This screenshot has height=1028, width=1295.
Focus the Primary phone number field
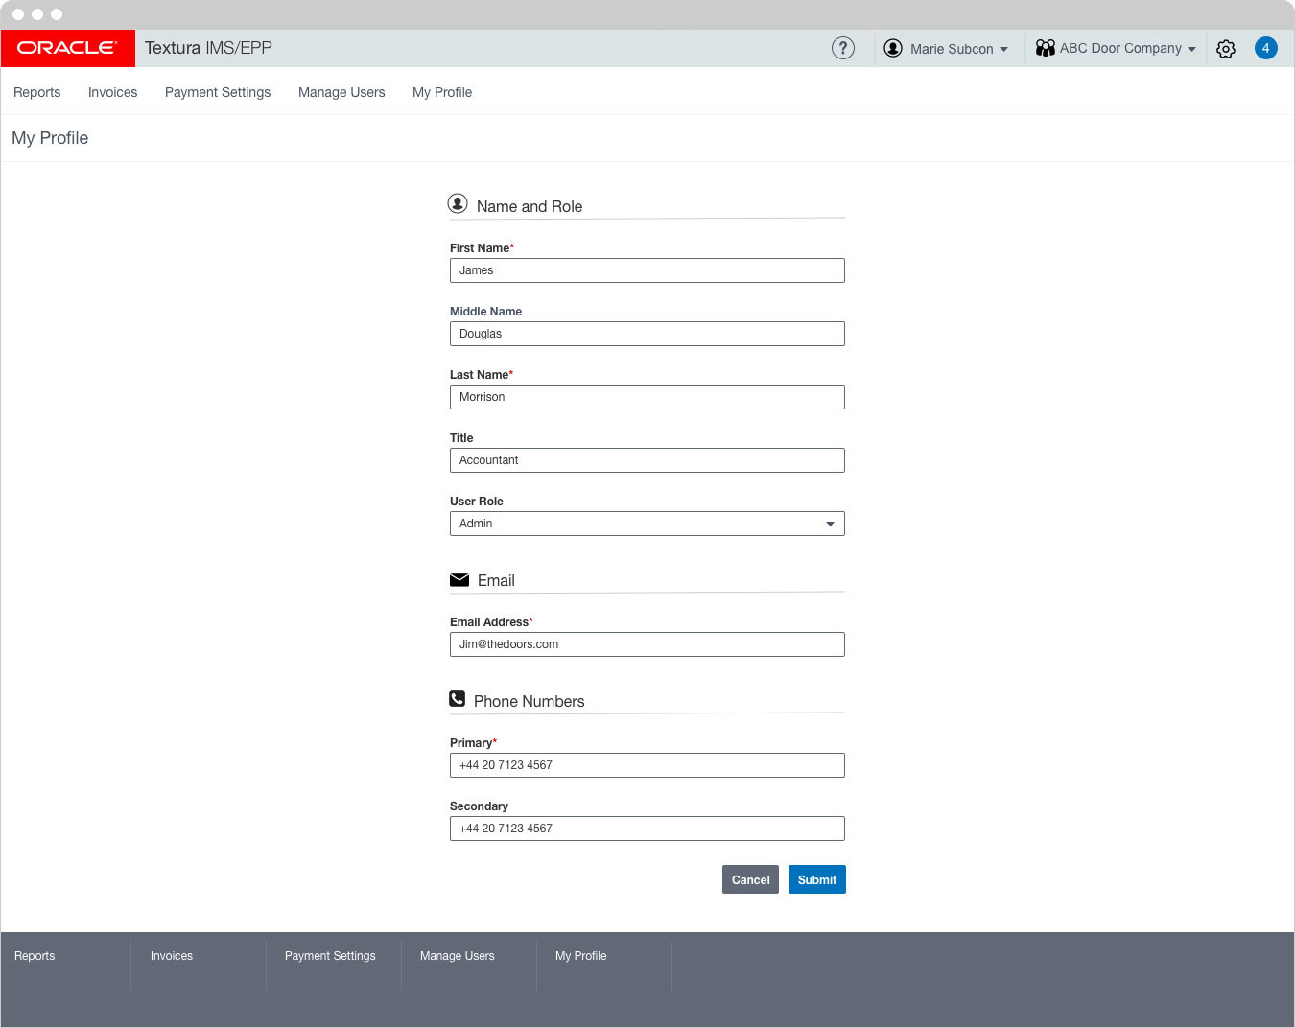[647, 765]
